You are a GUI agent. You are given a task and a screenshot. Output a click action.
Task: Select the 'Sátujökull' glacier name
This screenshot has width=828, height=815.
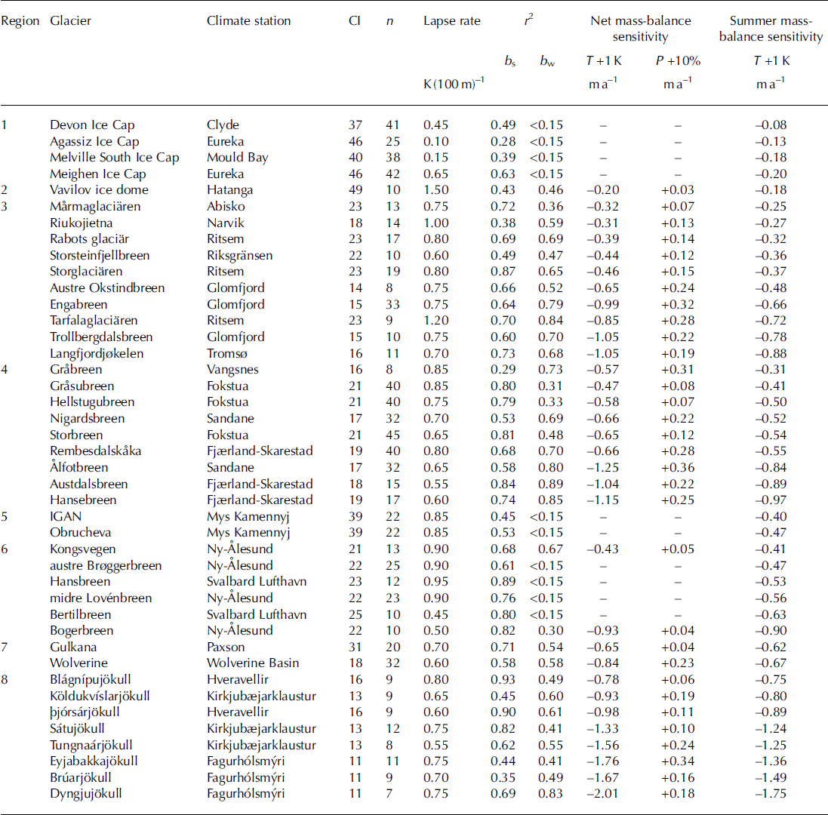click(x=77, y=729)
